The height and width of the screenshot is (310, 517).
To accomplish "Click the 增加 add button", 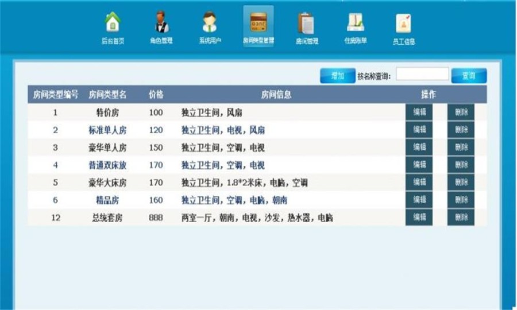I will click(337, 76).
